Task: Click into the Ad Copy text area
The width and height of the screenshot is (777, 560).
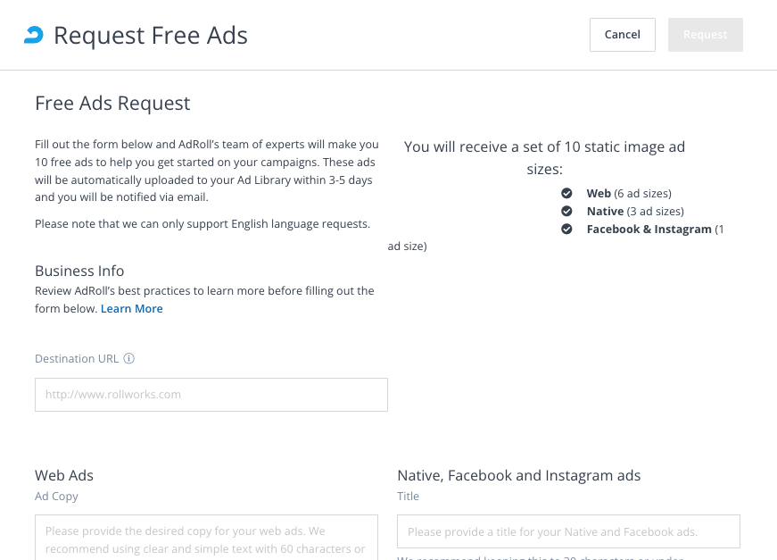Action: (x=206, y=537)
